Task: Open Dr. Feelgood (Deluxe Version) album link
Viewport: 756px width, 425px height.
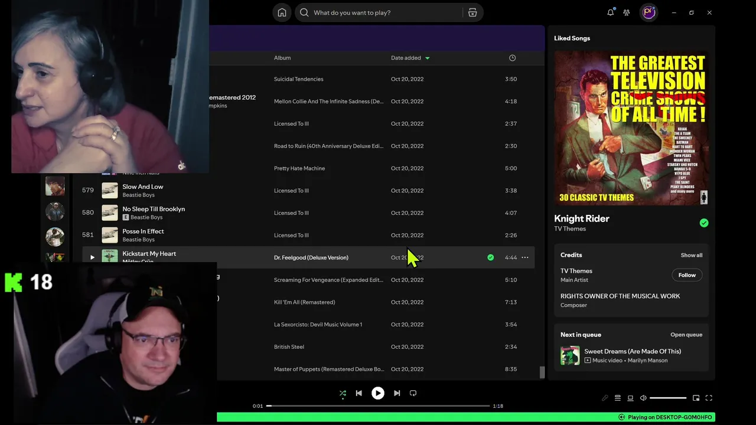Action: 311,258
